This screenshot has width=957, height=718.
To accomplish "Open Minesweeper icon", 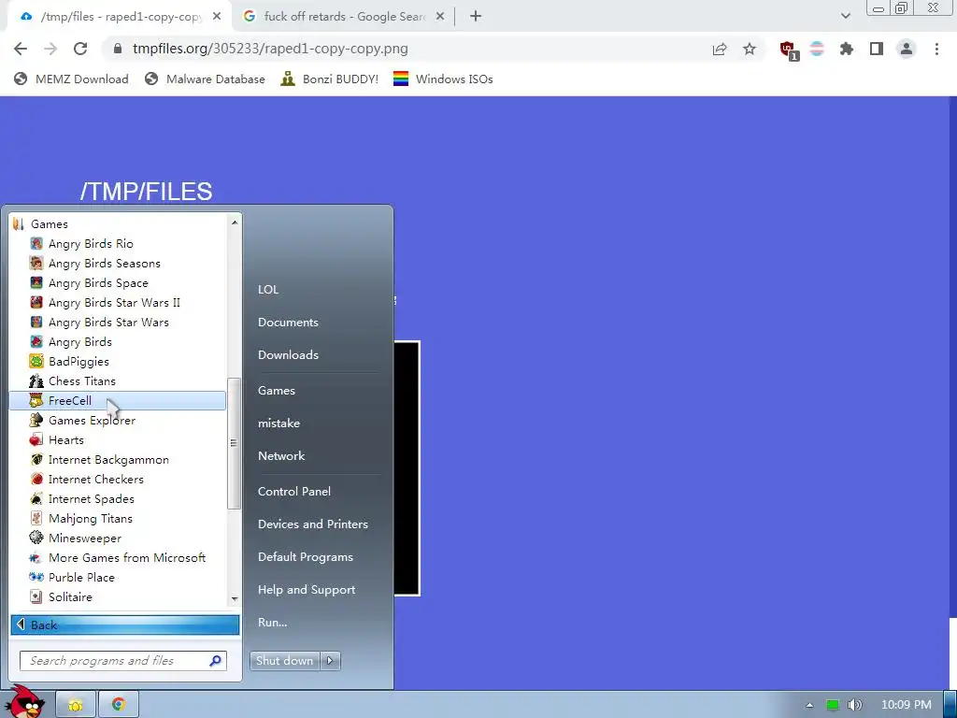I will [x=36, y=538].
